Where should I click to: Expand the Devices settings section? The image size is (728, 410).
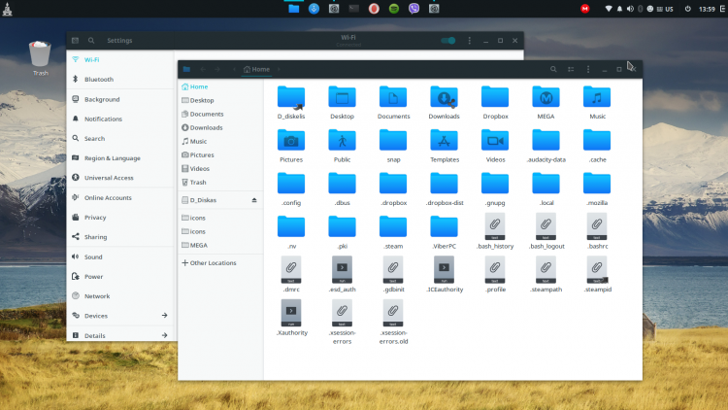pos(119,316)
